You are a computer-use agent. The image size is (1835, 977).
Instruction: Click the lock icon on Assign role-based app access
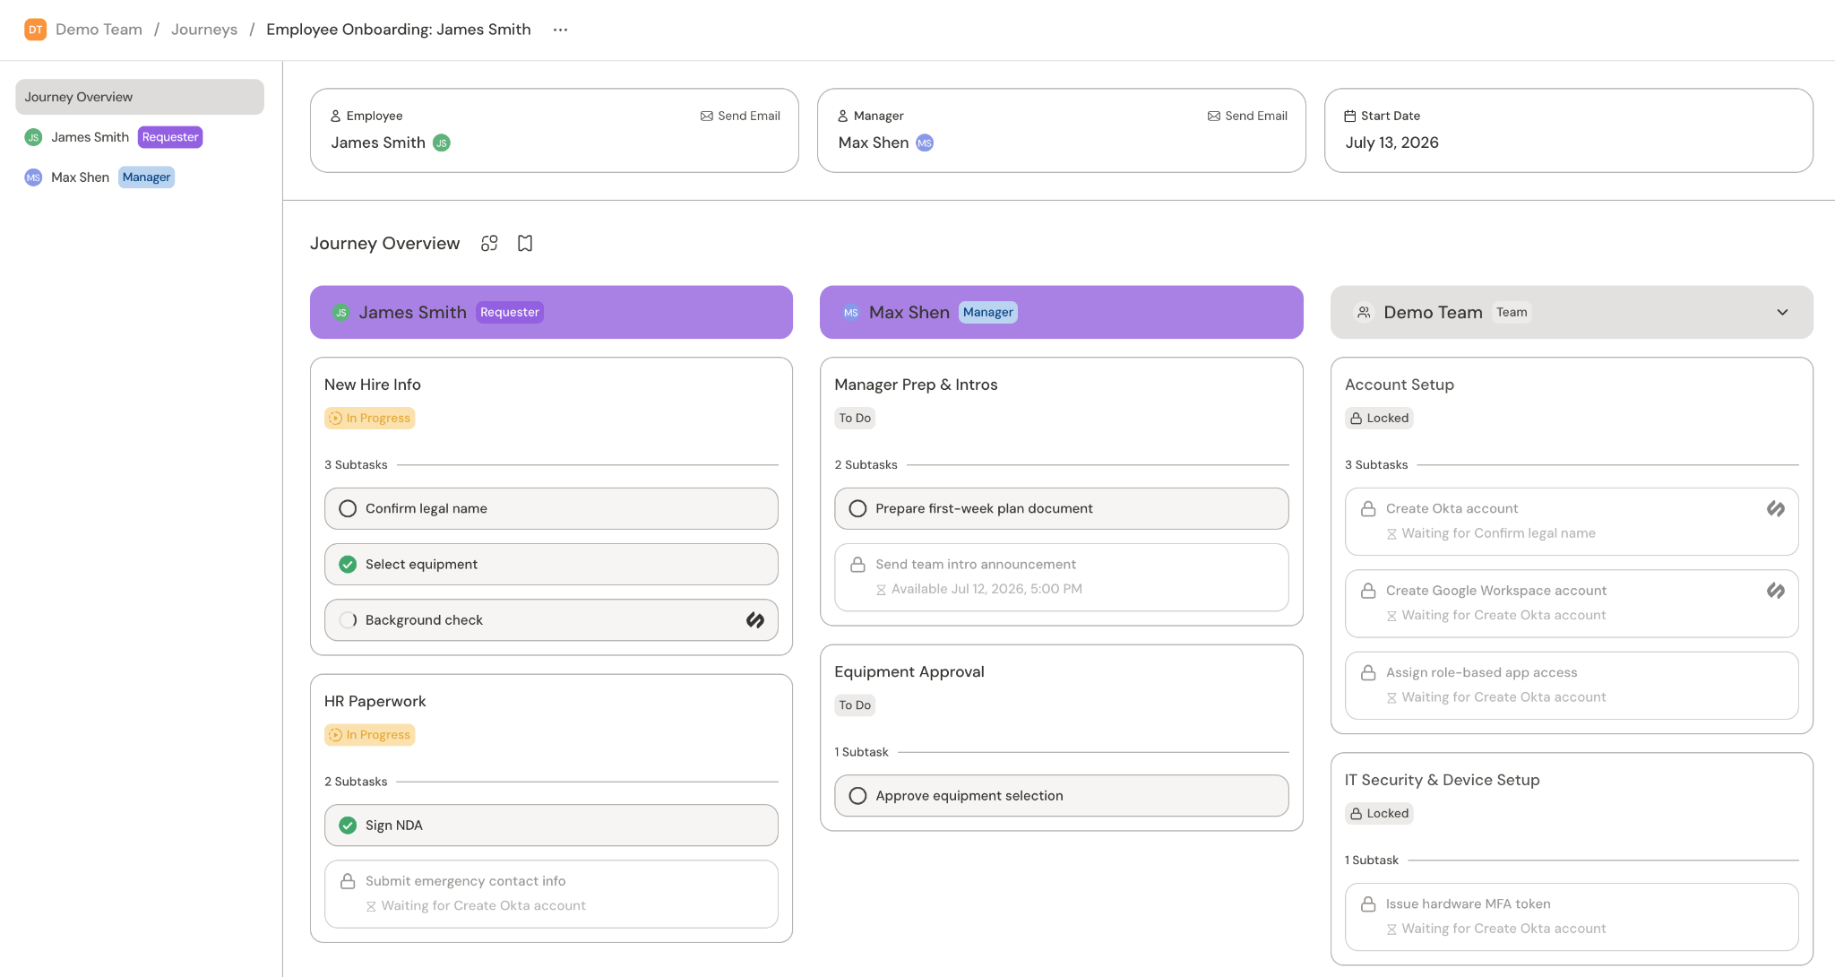1368,672
